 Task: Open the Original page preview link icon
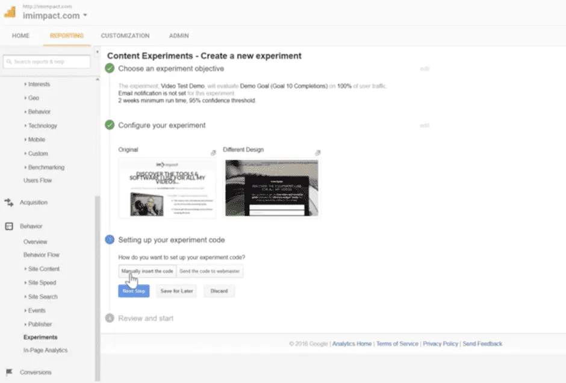213,153
